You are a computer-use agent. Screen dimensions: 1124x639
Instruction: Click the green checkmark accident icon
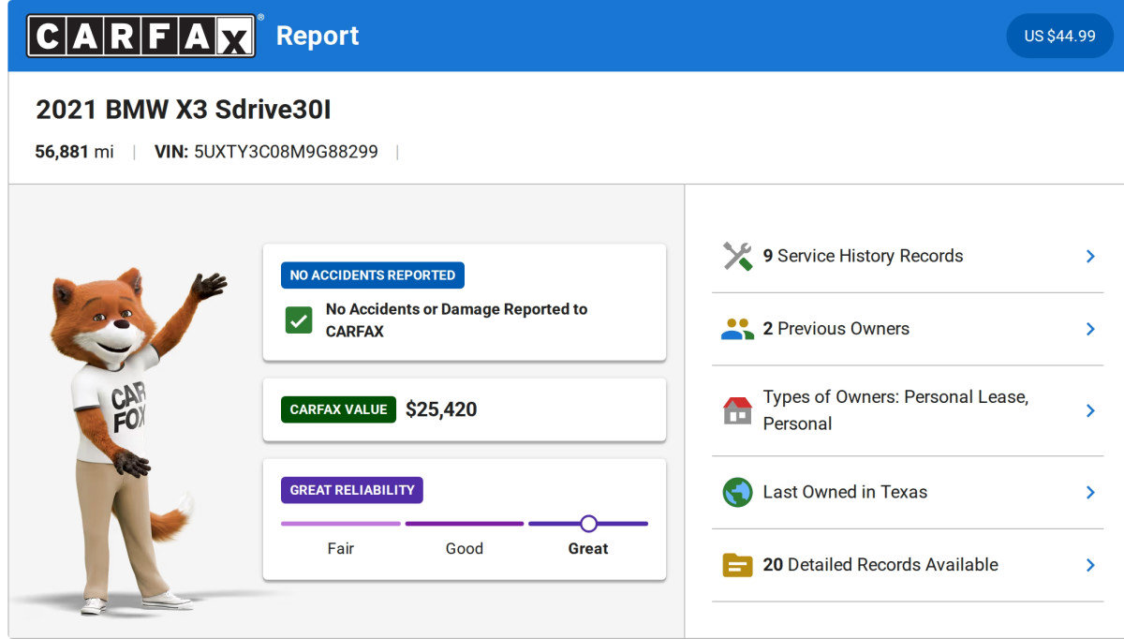pos(299,320)
